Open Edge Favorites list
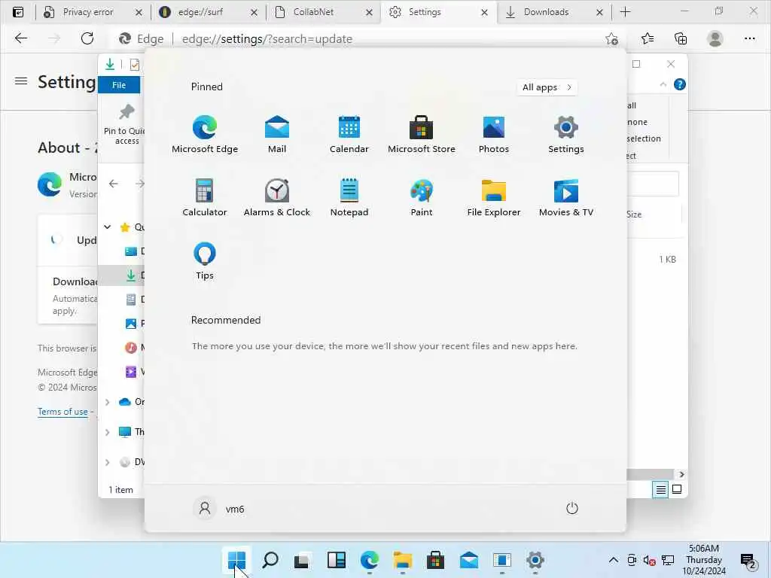 (648, 38)
